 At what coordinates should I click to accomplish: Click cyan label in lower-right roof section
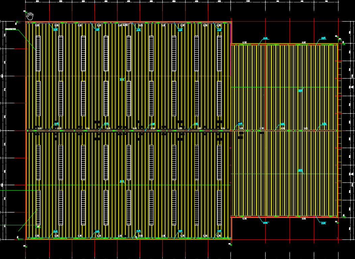point(300,171)
